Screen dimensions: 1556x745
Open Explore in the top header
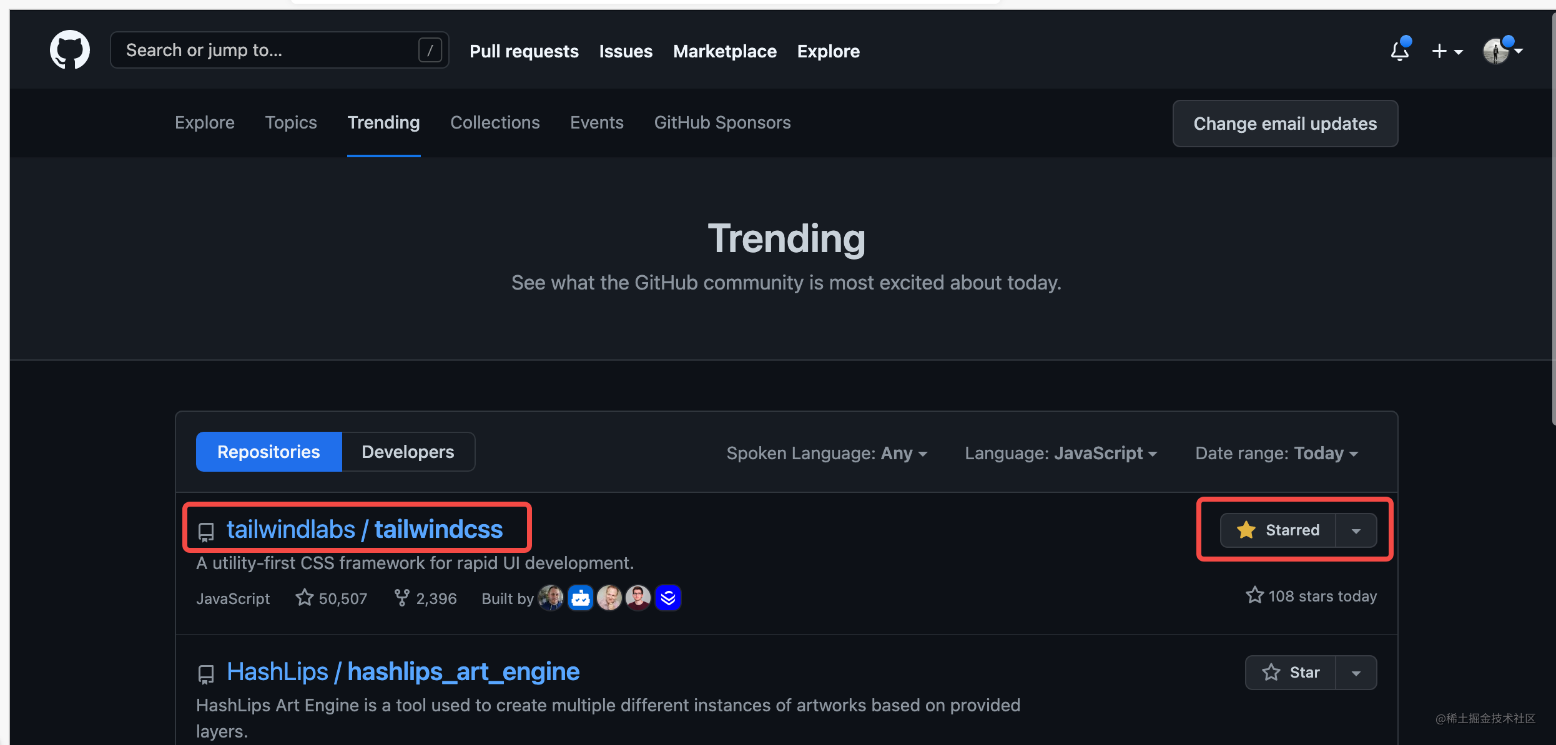point(828,51)
